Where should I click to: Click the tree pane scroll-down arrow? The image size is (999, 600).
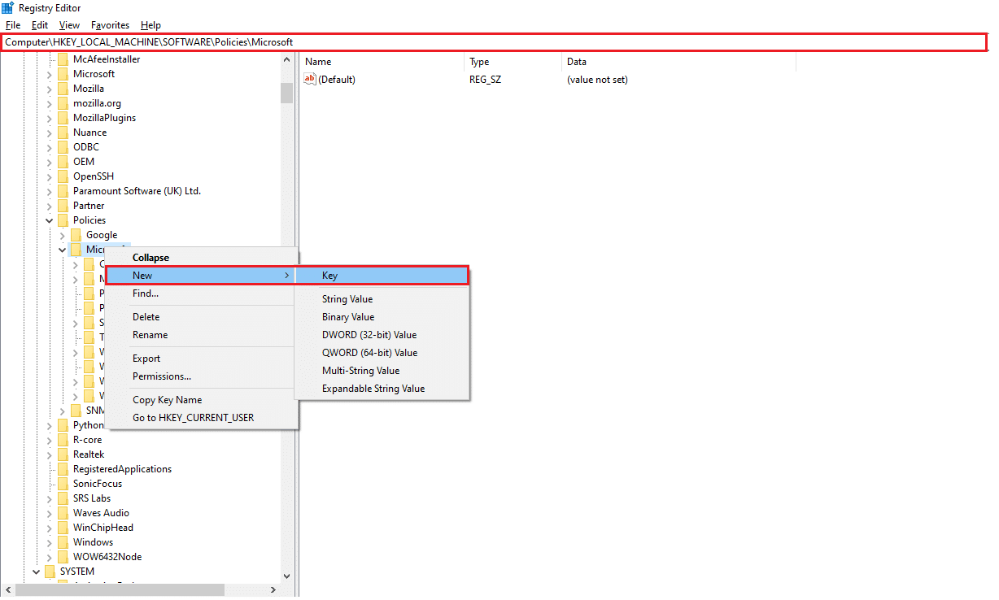point(286,576)
